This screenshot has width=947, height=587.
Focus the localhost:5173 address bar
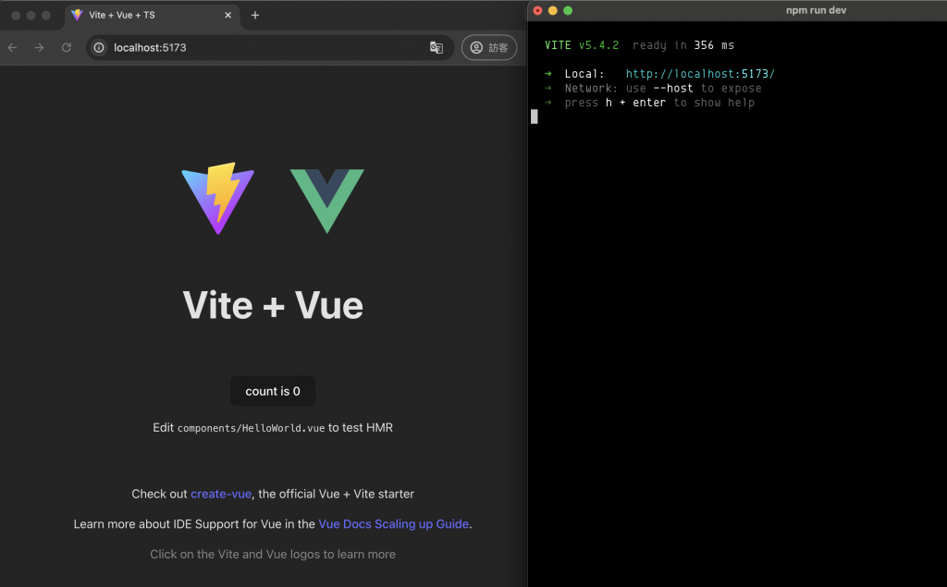(x=269, y=47)
